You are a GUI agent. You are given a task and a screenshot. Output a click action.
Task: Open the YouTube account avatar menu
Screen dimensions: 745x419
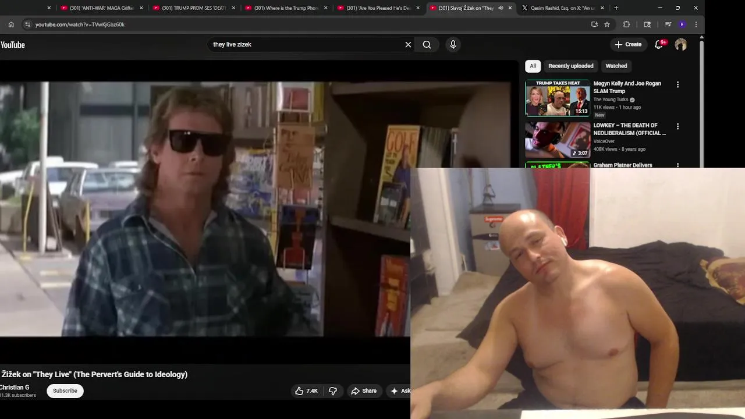[680, 45]
